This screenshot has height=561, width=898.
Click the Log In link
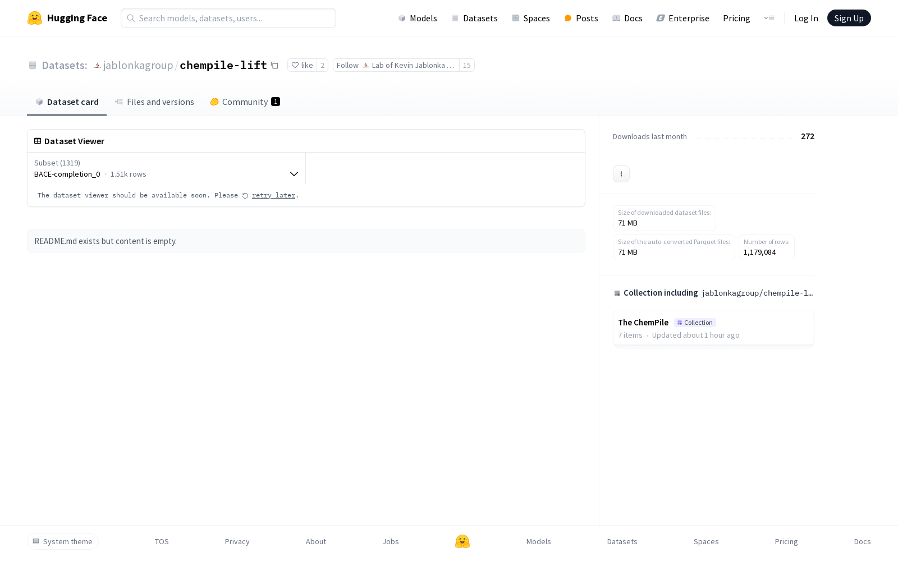(806, 18)
